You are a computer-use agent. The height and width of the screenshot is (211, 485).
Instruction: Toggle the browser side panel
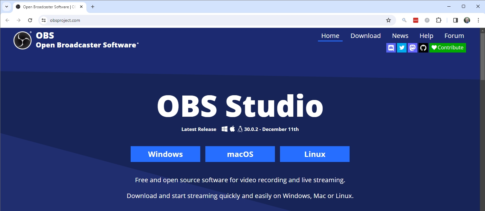[x=456, y=20]
